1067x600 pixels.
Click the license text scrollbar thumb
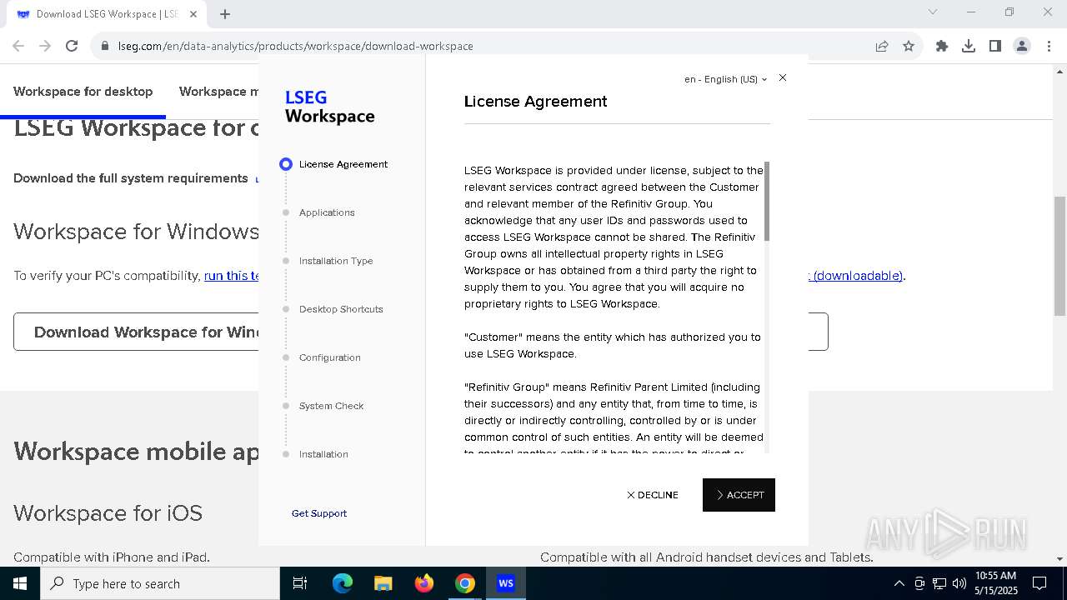coord(767,201)
